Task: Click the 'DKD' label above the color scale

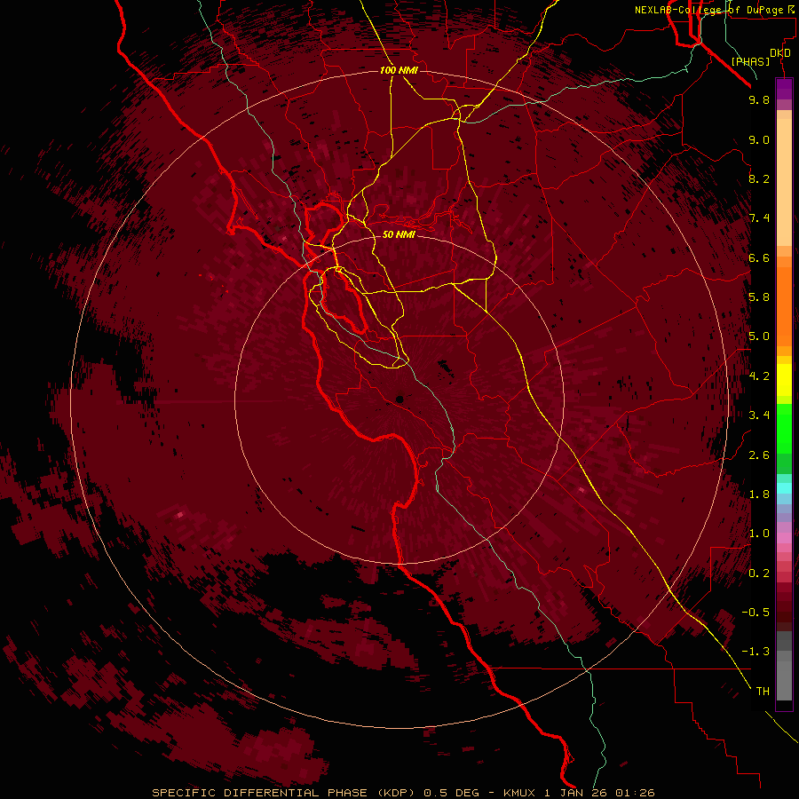Action: (780, 53)
